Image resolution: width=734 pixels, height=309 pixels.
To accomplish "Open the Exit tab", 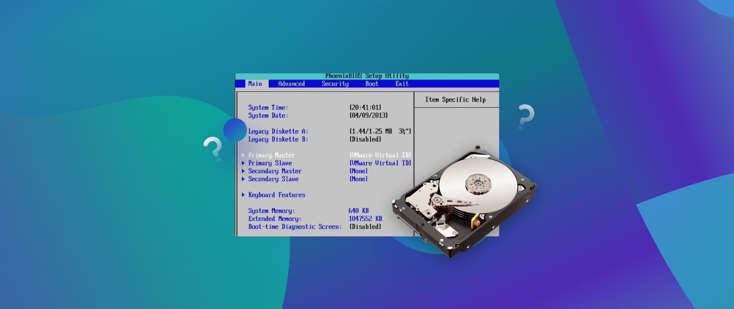I will coord(402,84).
